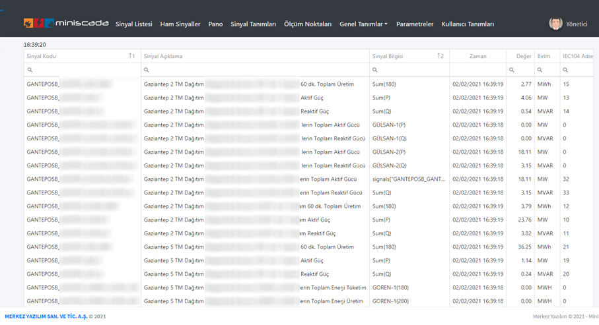The image size is (599, 325).
Task: Open Kullanıcı Tanımları page
Action: pyautogui.click(x=468, y=24)
